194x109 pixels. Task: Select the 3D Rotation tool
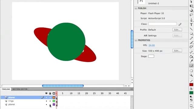tap(191, 10)
